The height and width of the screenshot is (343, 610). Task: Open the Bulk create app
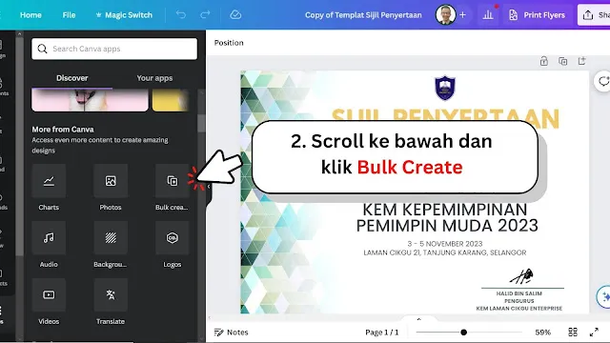click(172, 181)
